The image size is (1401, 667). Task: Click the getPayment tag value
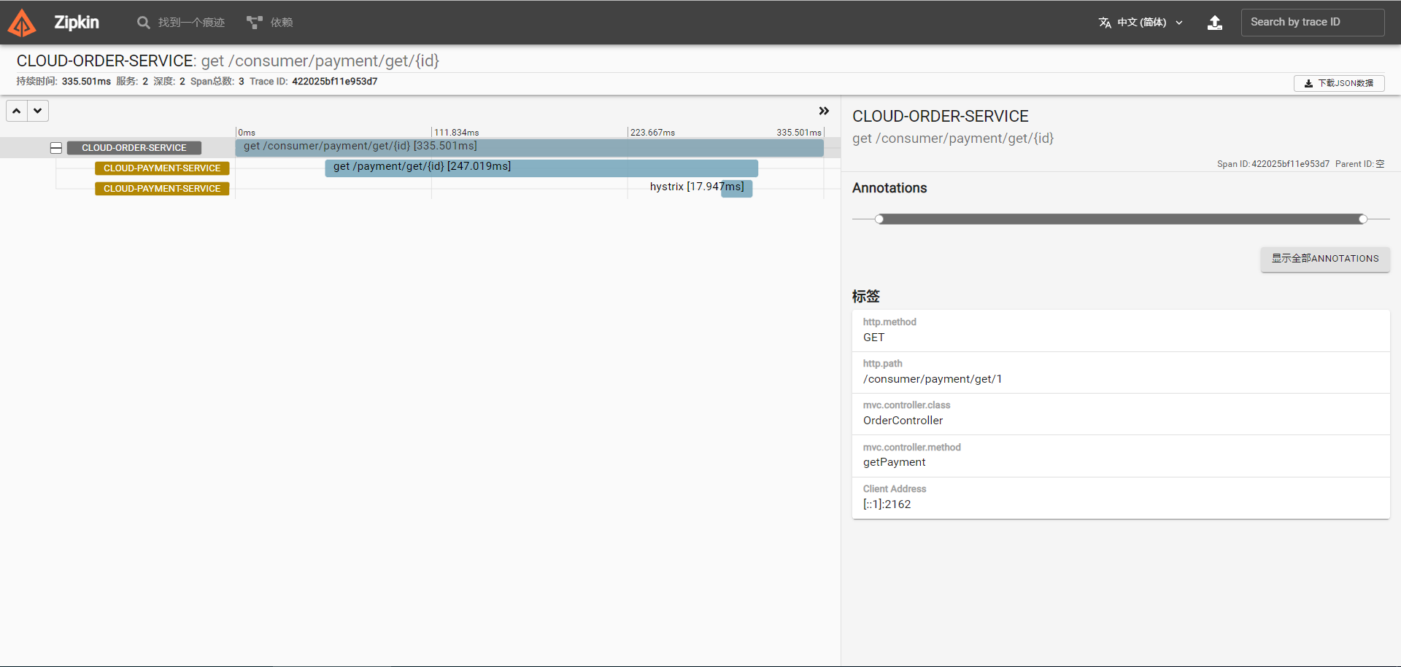point(894,462)
